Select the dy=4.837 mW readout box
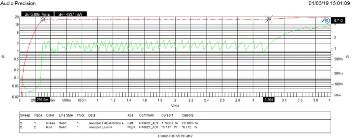 tap(70, 14)
